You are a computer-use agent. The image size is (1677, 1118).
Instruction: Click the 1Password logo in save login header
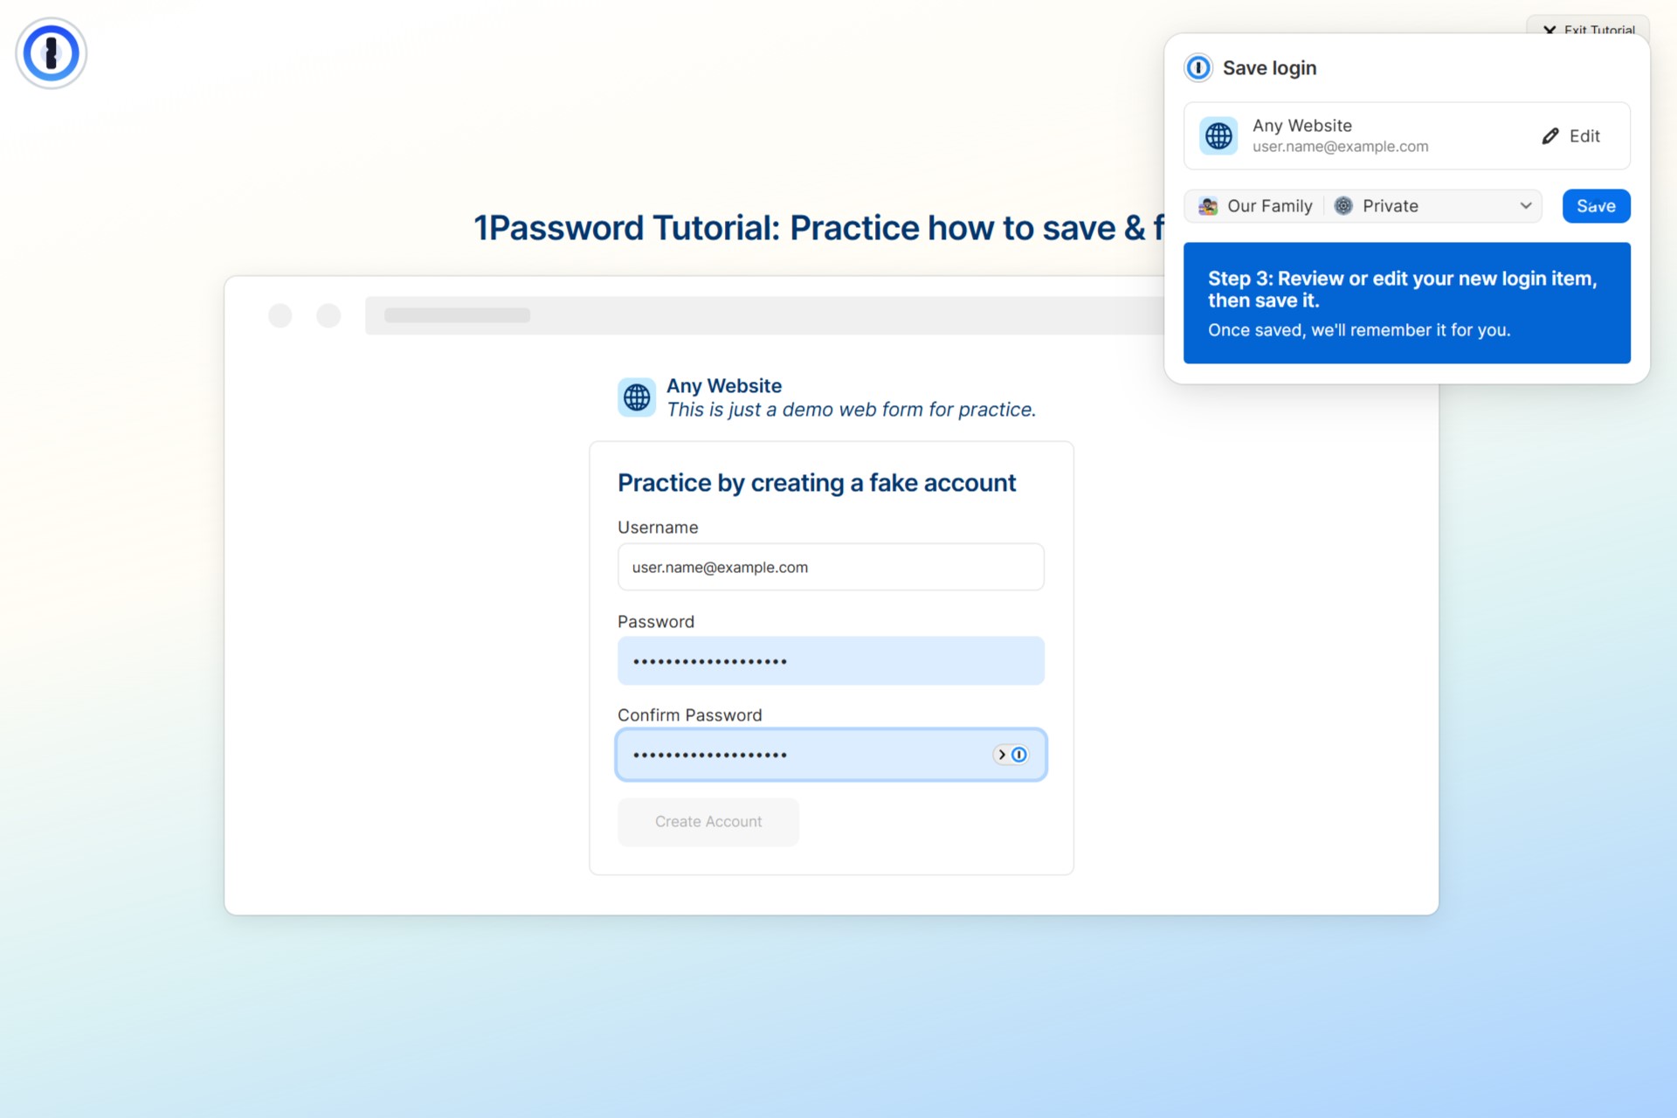[1197, 67]
